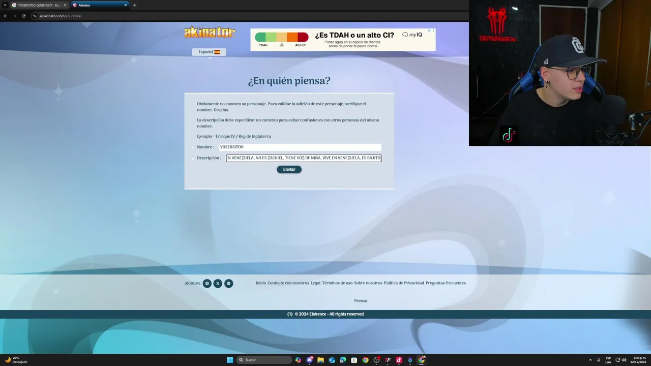Open the clock and date panel
The image size is (651, 366).
(639, 360)
